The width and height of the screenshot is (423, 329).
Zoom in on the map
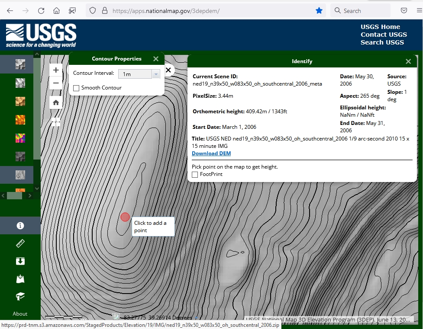[x=56, y=70]
